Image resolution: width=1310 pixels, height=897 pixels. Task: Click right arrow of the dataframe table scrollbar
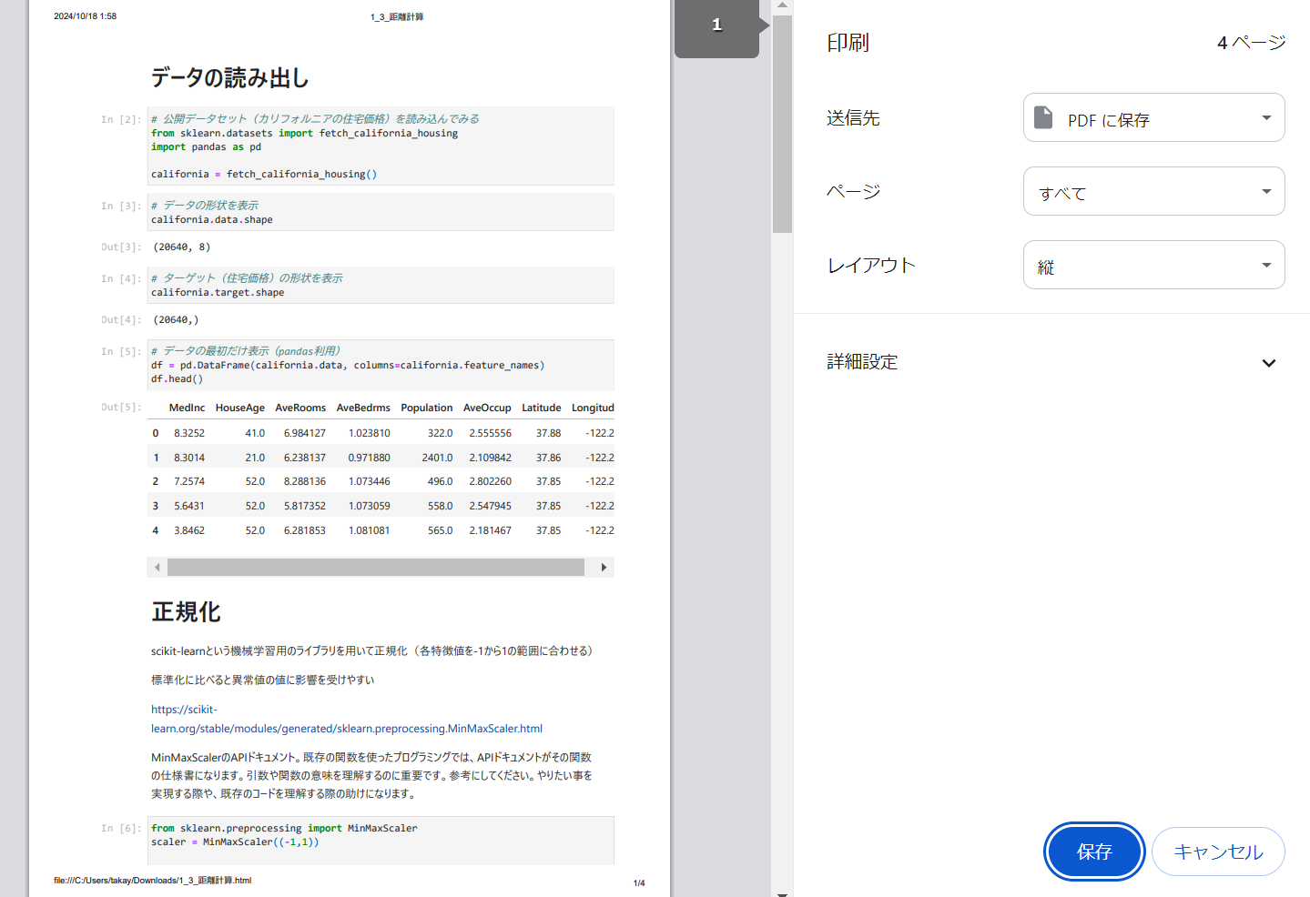tap(603, 567)
